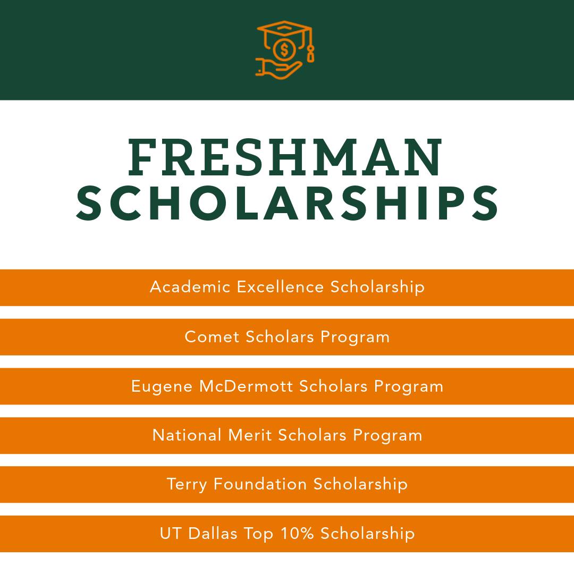Click the SCHOLARSHIPS heading word
The height and width of the screenshot is (574, 574).
click(287, 203)
